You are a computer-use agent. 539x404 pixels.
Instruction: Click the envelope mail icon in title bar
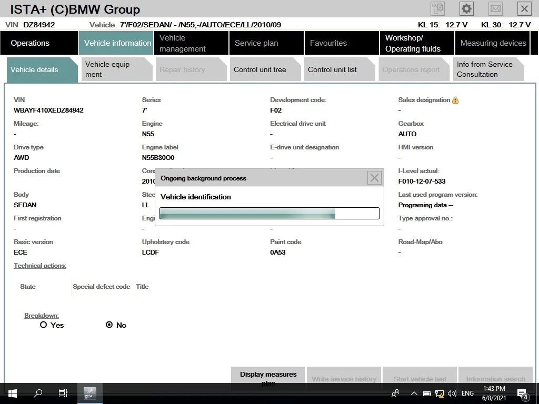pos(495,8)
